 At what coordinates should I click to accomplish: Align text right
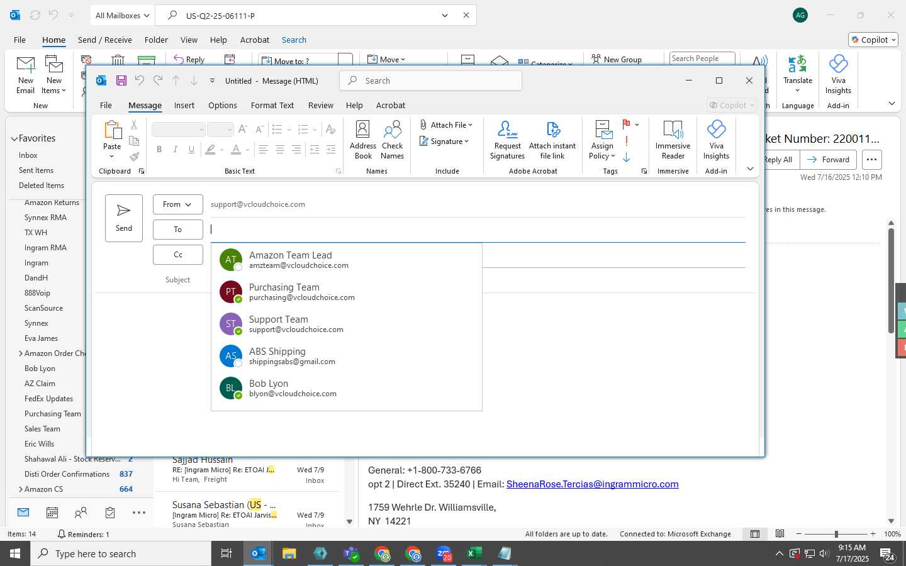296,150
